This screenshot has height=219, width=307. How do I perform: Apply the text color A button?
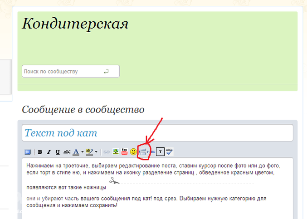point(76,152)
